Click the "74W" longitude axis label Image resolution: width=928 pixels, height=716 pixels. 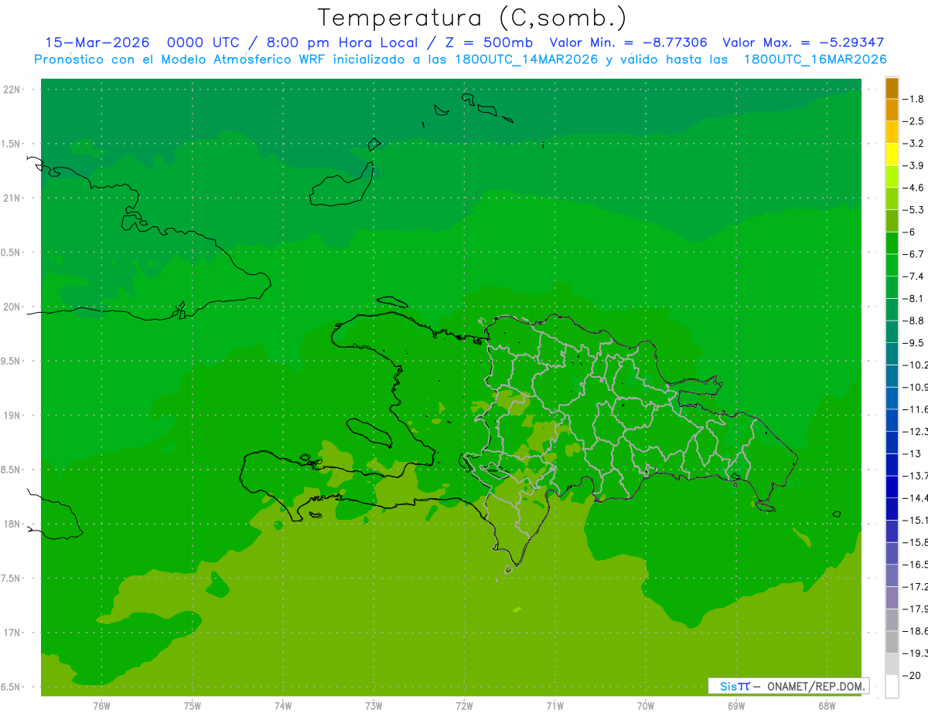[x=283, y=706]
